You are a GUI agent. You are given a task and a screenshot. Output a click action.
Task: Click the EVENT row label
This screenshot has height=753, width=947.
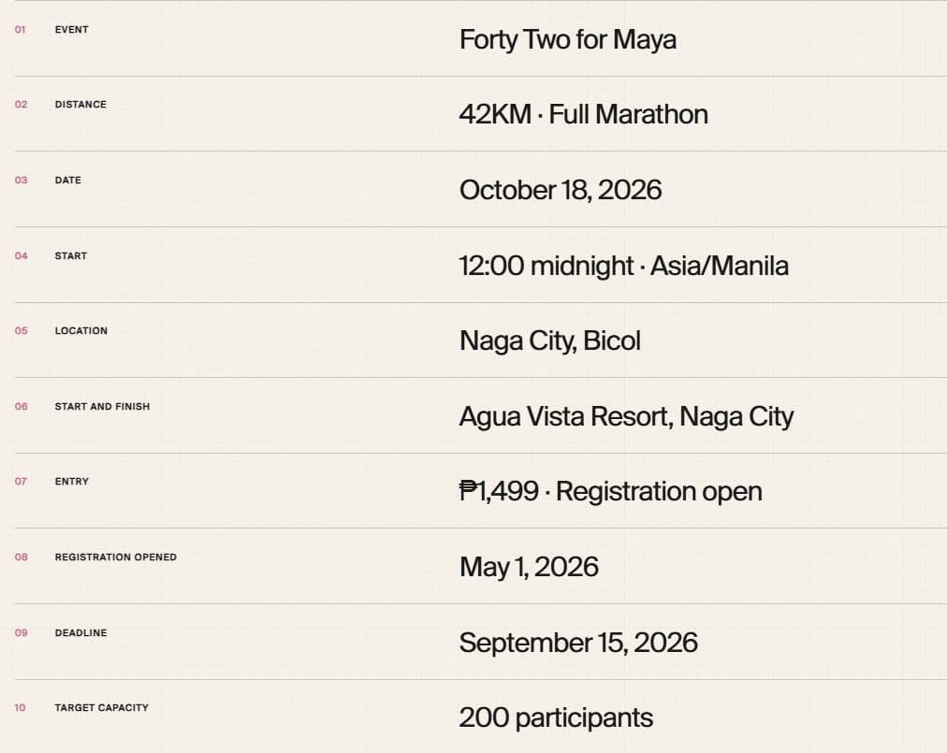(71, 30)
